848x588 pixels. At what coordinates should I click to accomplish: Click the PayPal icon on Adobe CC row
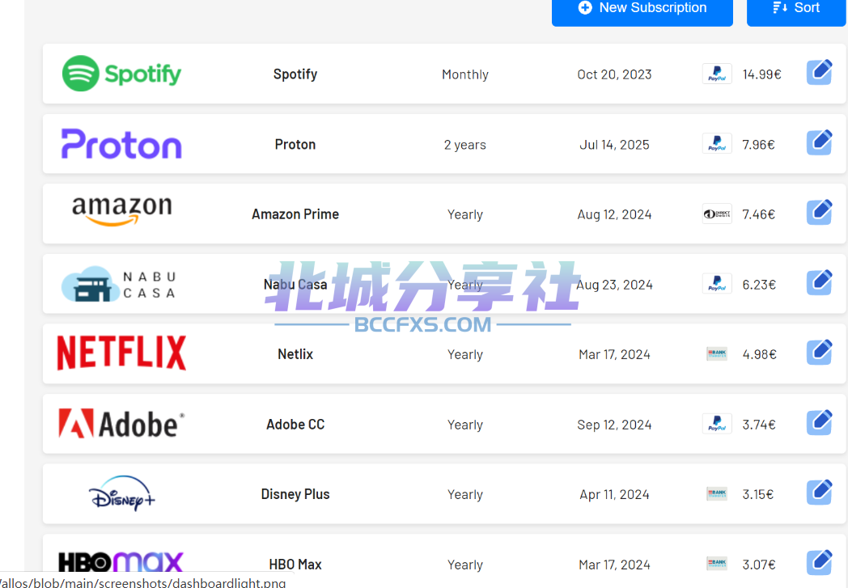point(717,424)
